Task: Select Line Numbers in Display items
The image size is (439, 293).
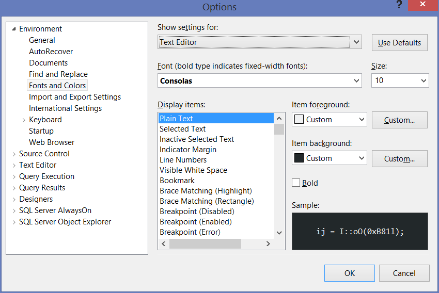Action: 183,160
